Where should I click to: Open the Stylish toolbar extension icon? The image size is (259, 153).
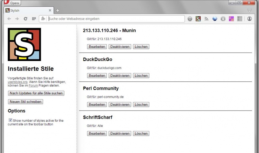tap(198, 19)
